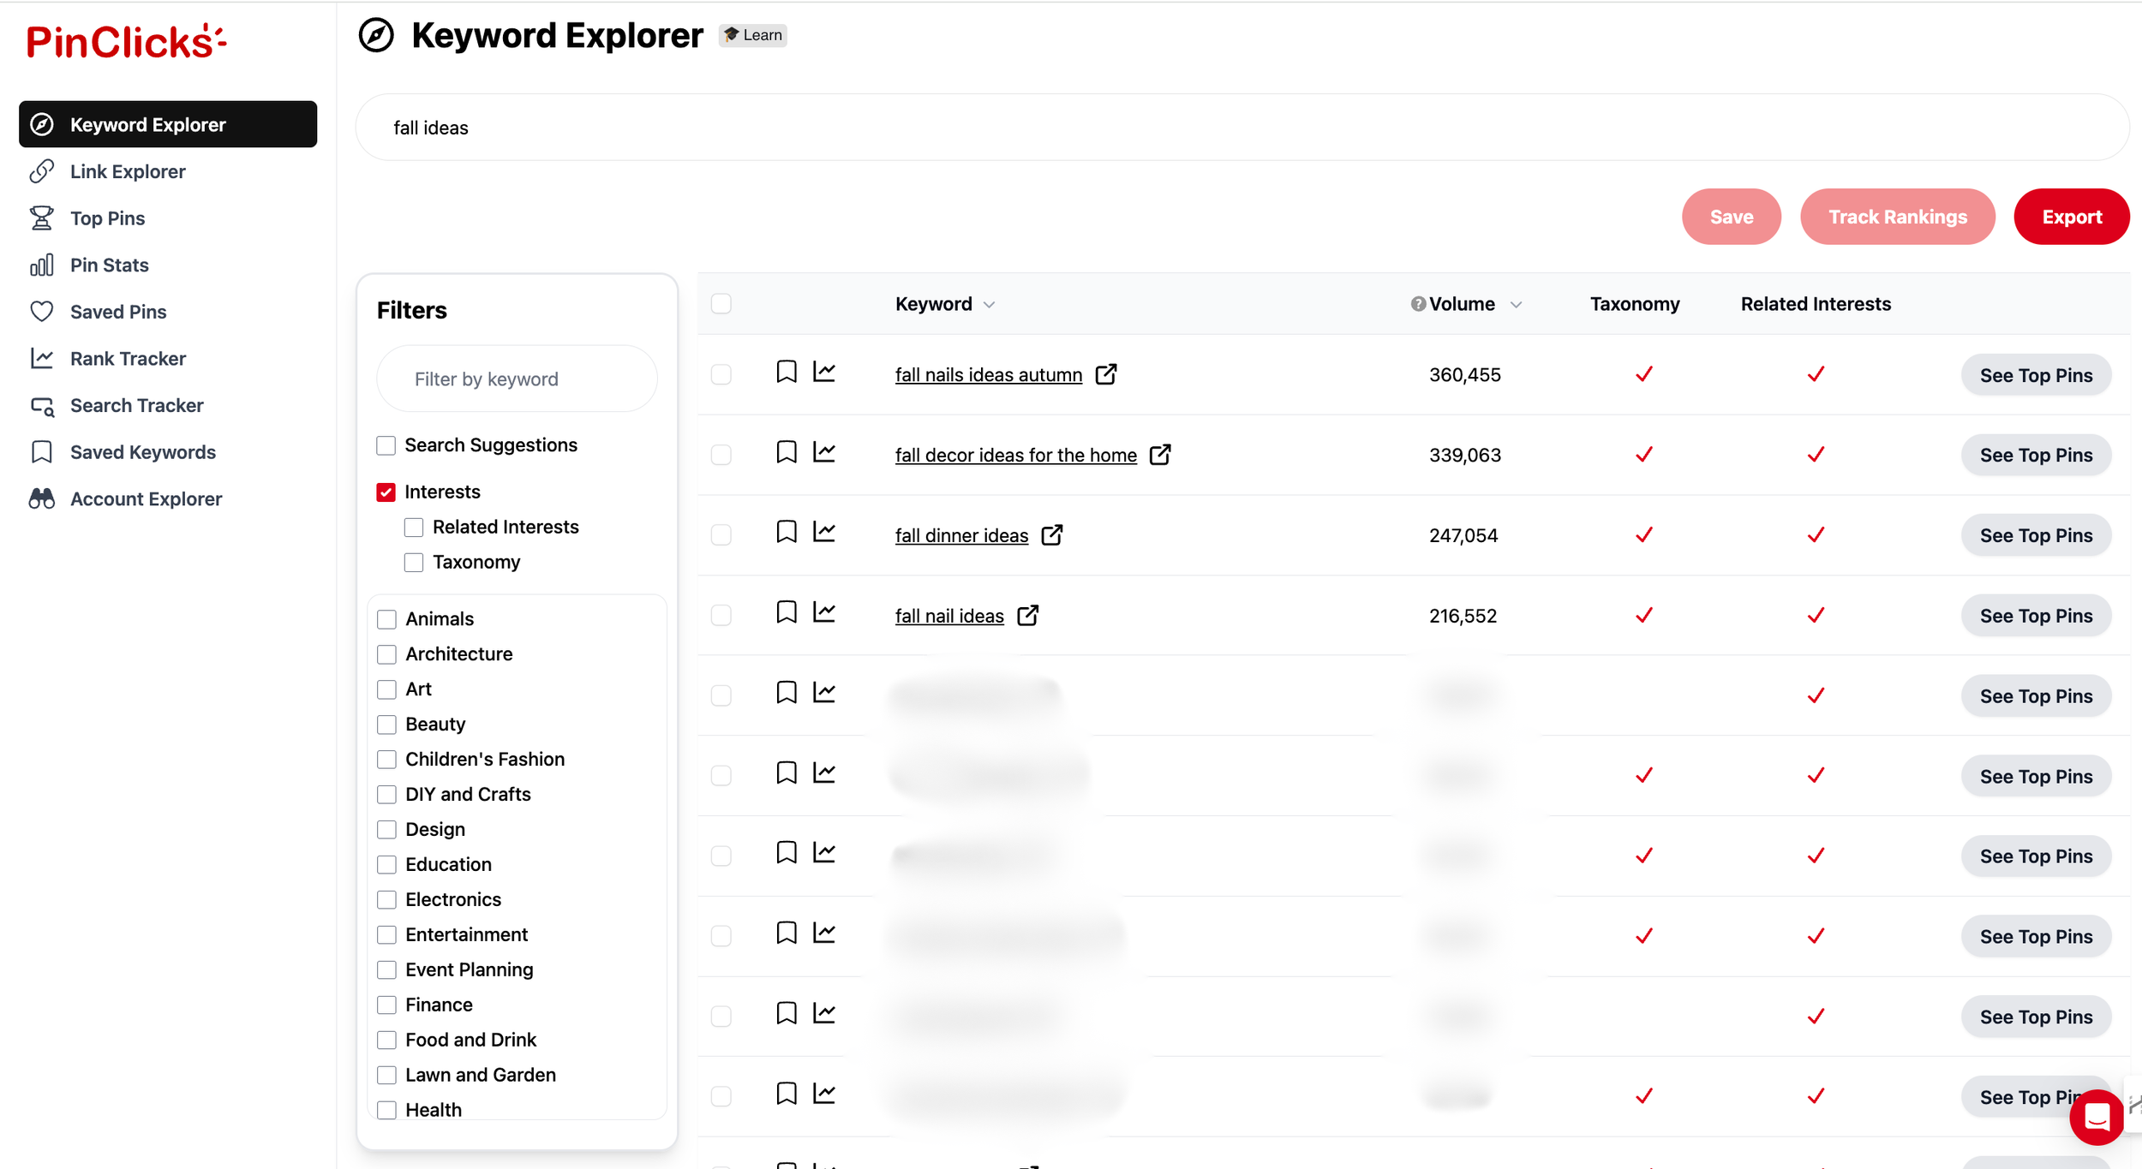The image size is (2142, 1169).
Task: Uncheck the Interests filter checkbox
Action: 386,492
